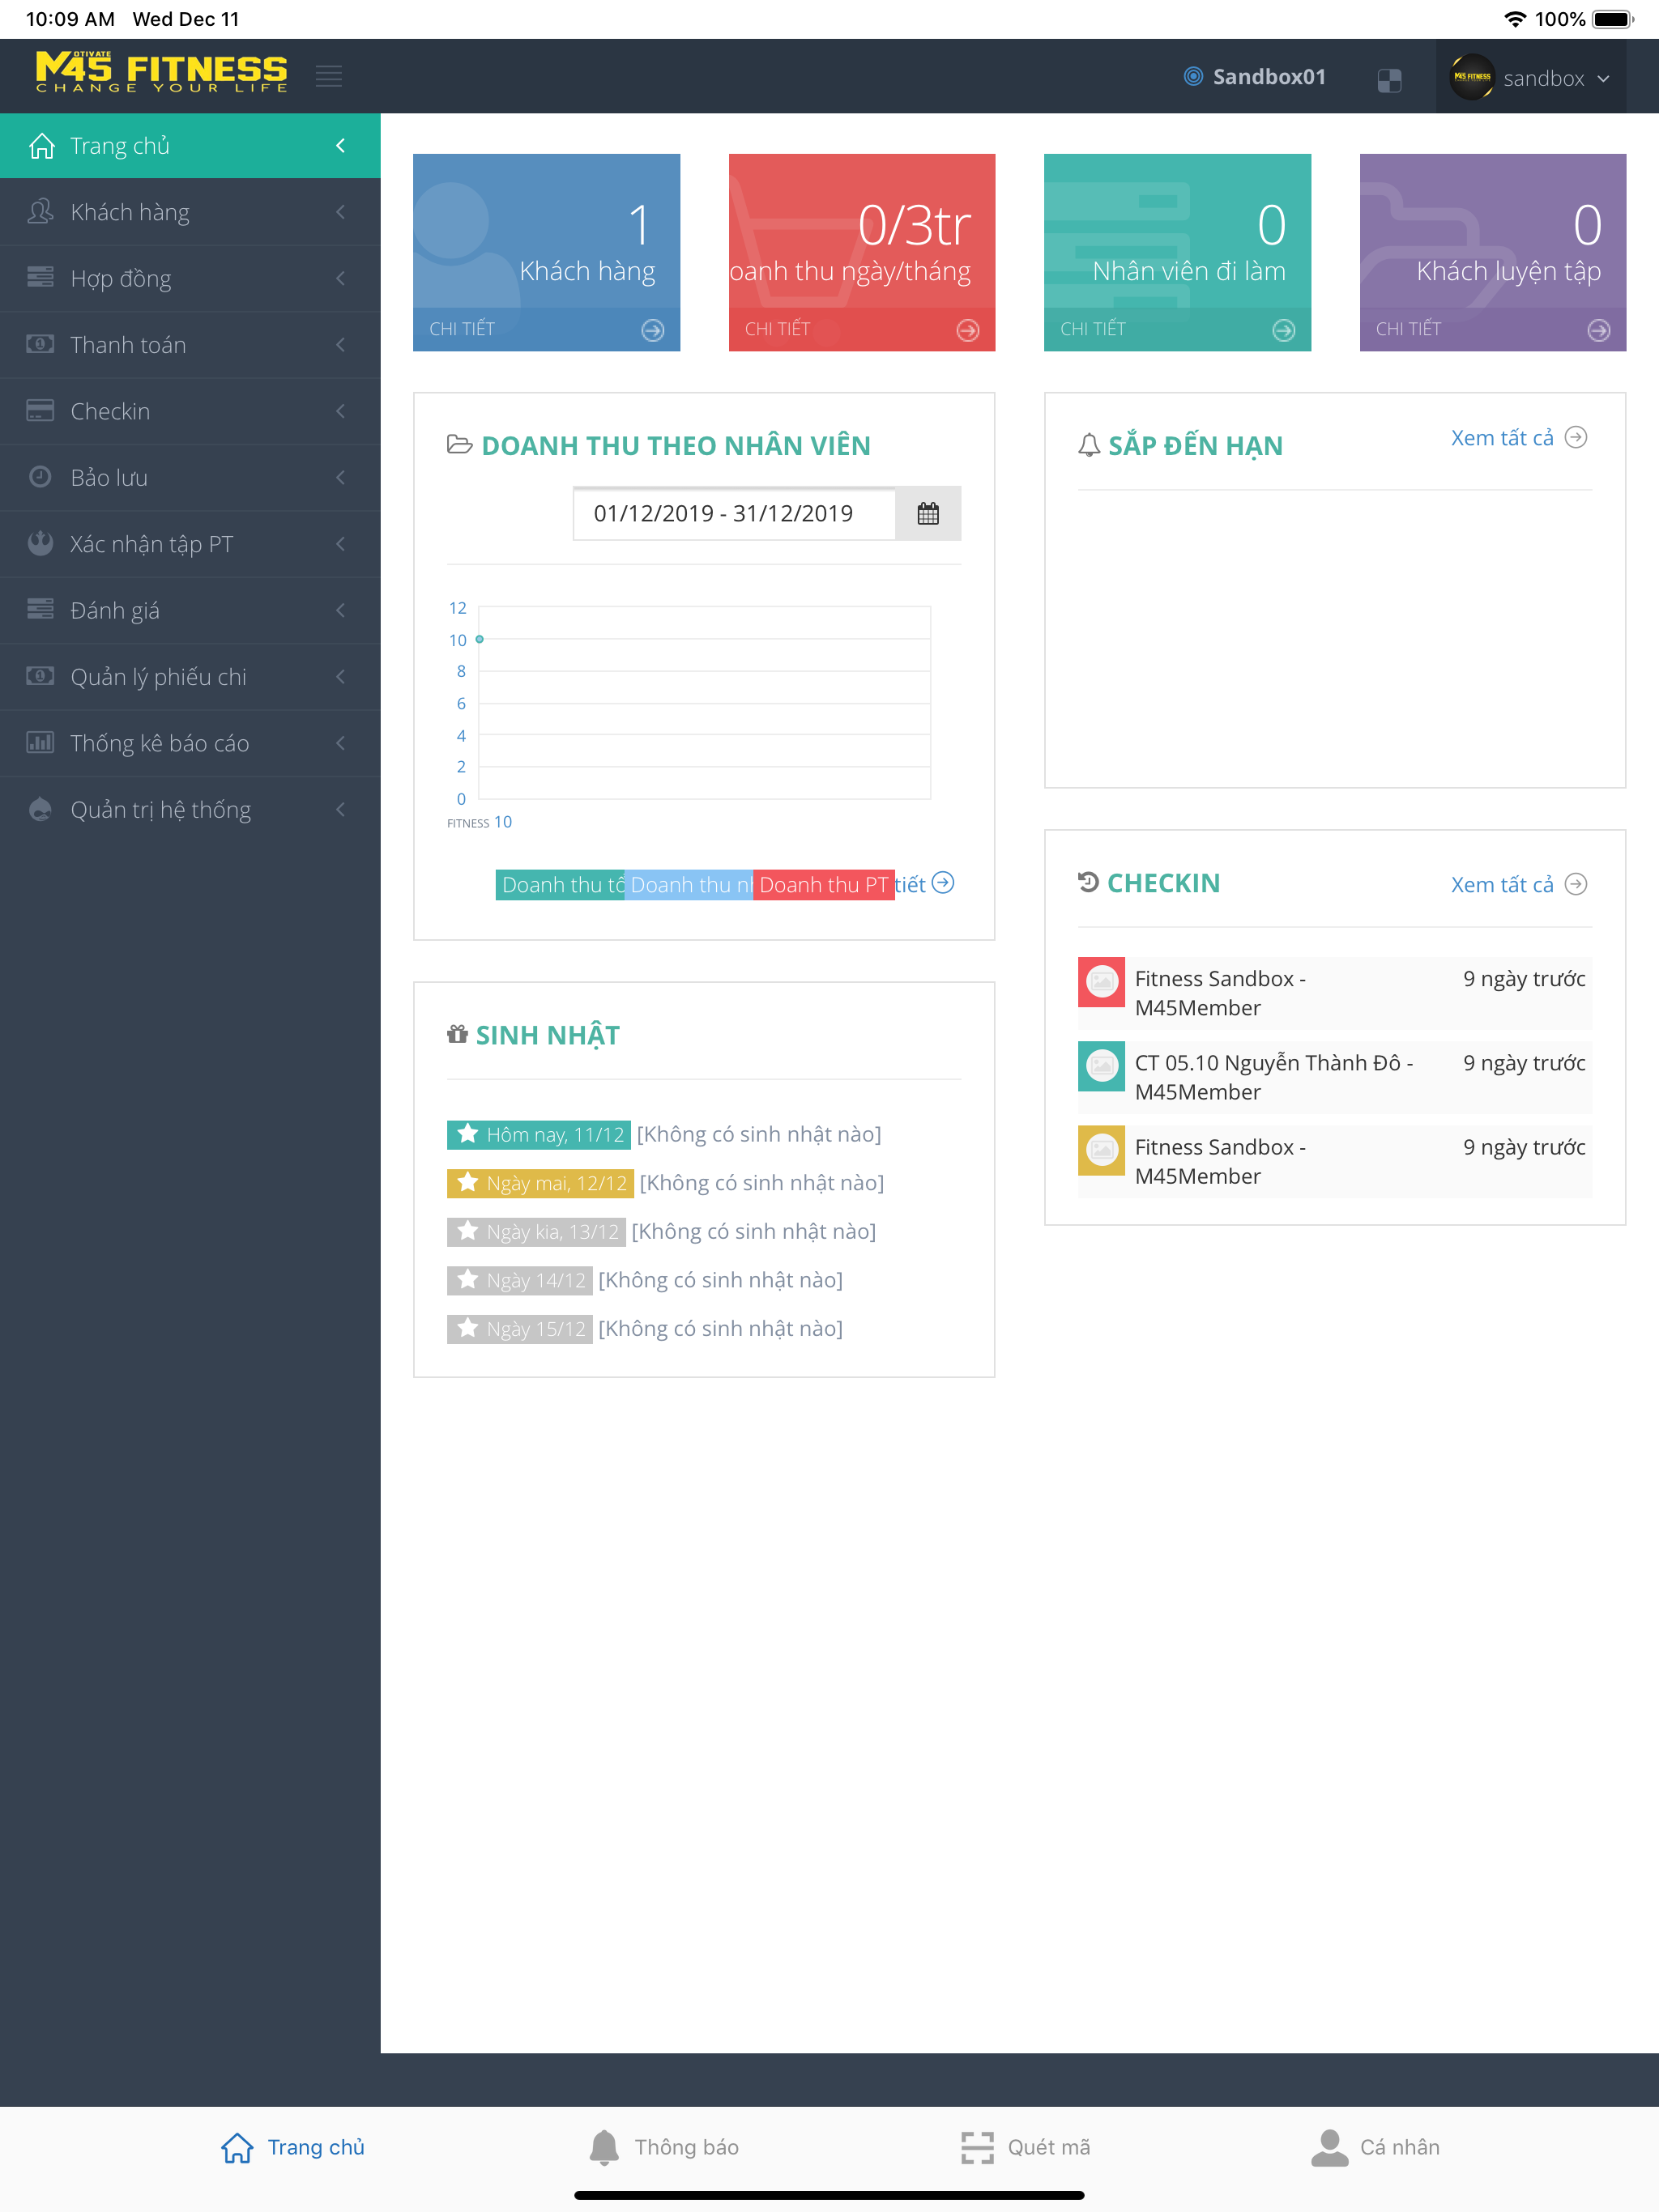Screen dimensions: 1659x2212
Task: Click the Thống kê báo cáo chart icon
Action: pyautogui.click(x=40, y=742)
